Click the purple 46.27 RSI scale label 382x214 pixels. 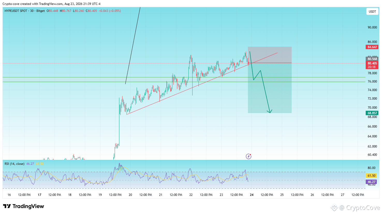coord(371,182)
